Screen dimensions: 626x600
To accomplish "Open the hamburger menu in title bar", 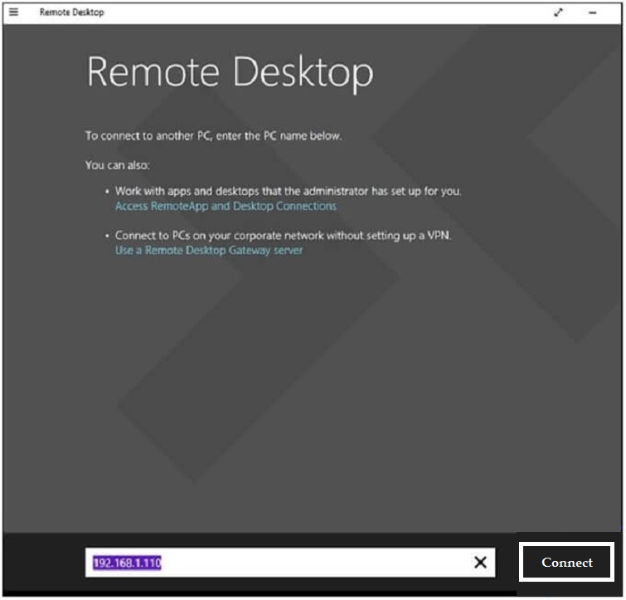I will [13, 12].
